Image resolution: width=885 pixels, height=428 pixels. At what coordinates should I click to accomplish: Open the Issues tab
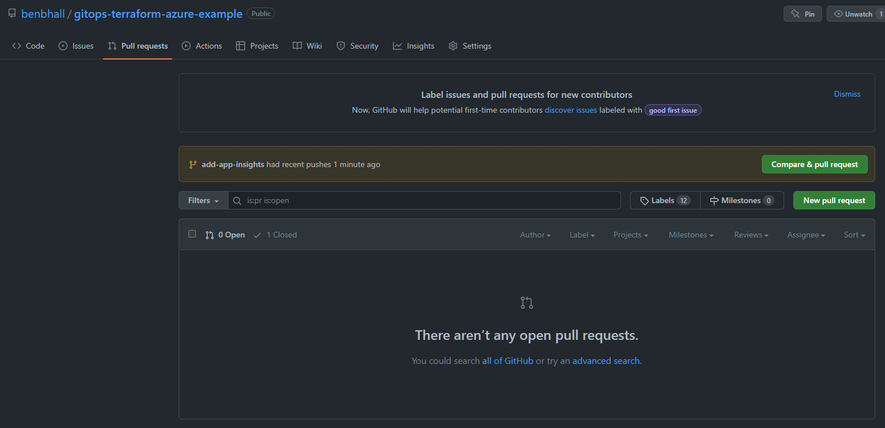tap(76, 46)
